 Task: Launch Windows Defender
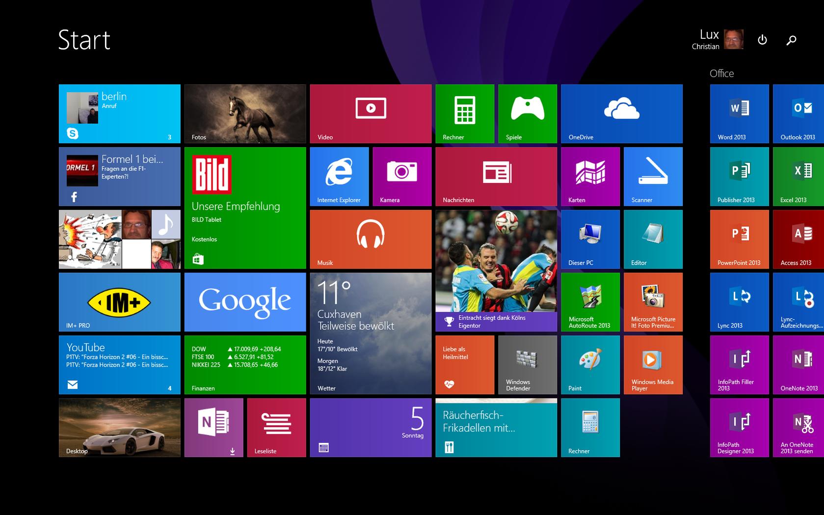(x=528, y=365)
